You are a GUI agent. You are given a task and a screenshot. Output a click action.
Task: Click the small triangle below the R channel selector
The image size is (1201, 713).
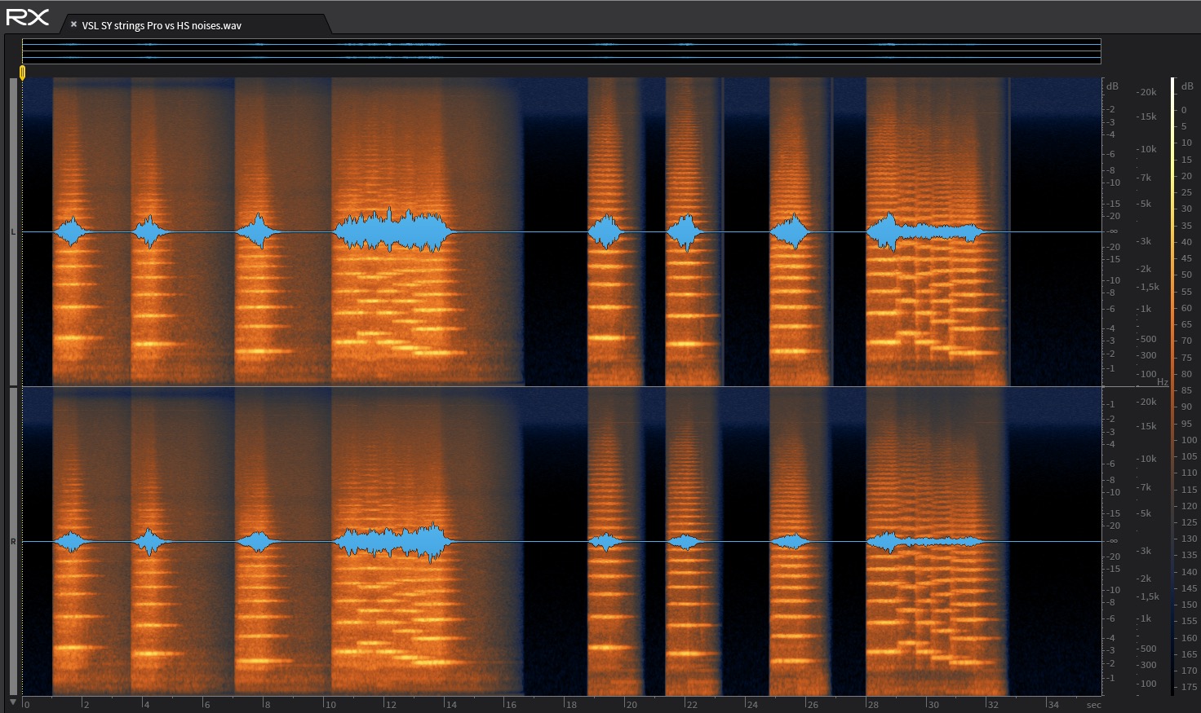click(x=13, y=702)
